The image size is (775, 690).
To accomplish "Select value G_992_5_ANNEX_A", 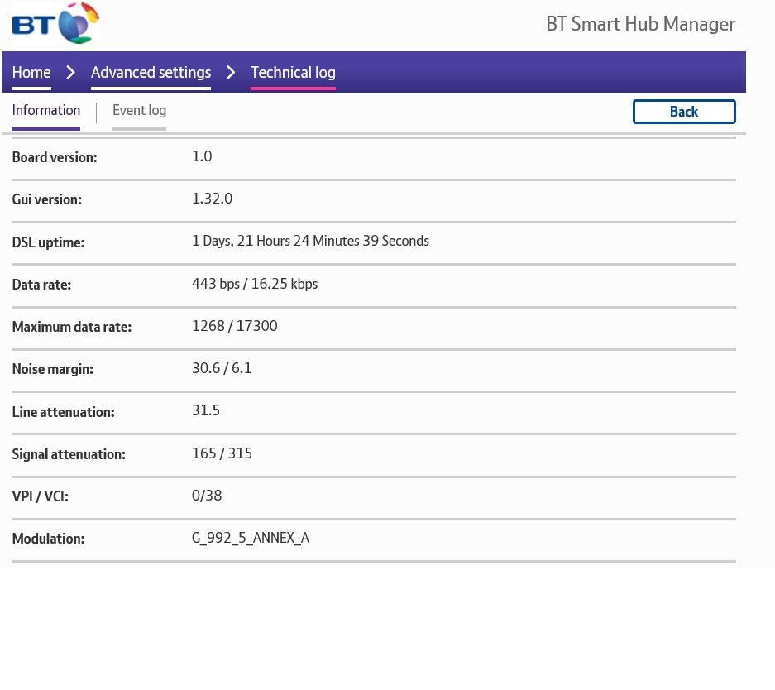I will click(x=251, y=538).
